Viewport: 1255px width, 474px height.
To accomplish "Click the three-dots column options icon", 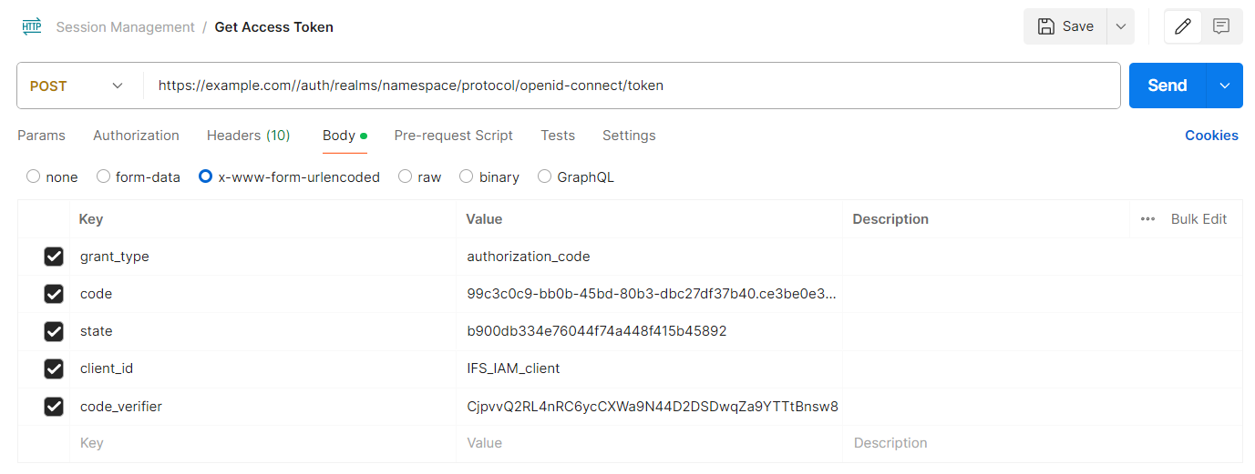I will [x=1147, y=219].
